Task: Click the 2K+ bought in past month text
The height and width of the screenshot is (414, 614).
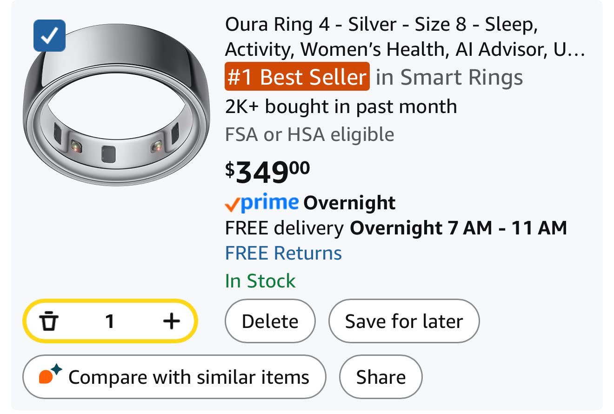Action: click(340, 107)
